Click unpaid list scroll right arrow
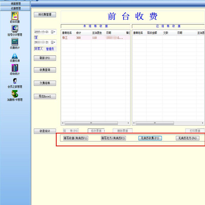 [128, 123]
